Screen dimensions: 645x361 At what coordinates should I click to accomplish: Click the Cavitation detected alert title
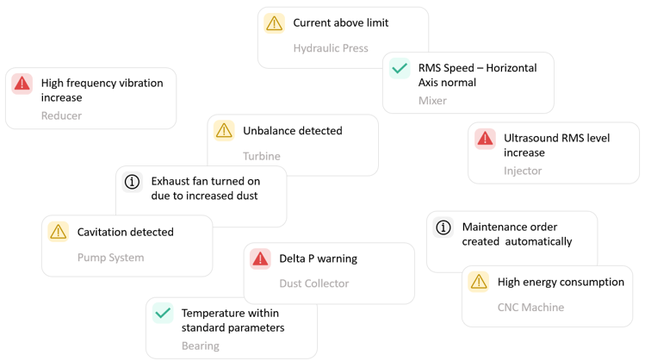pos(126,232)
